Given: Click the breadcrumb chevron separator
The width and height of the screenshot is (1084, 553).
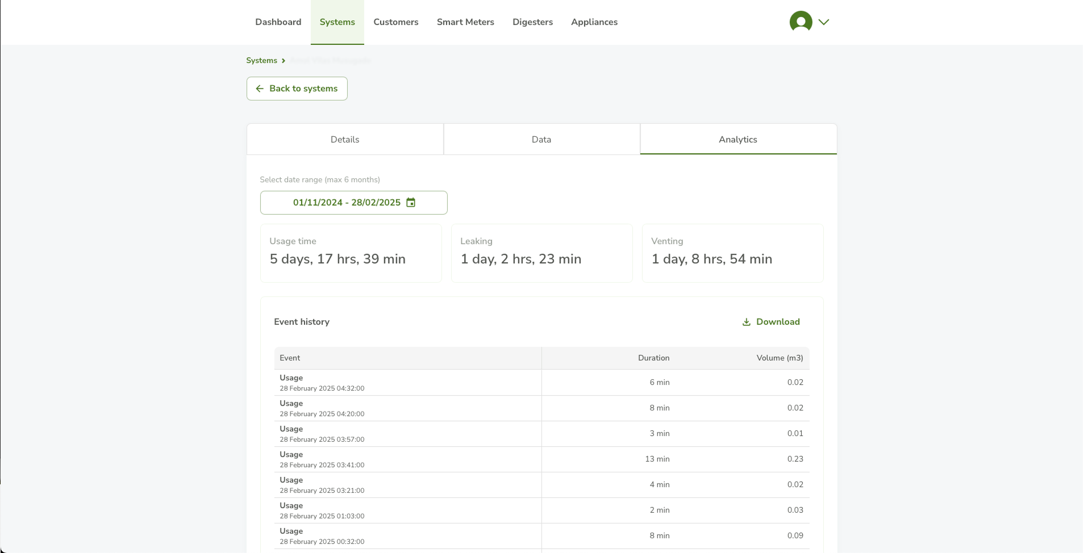Looking at the screenshot, I should tap(283, 61).
